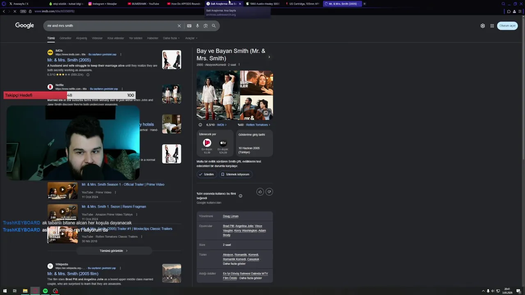Screen dimensions: 525x295
Task: Play the 1. Sezon Resmi Fragman video thumbnail
Action: pyautogui.click(x=62, y=212)
